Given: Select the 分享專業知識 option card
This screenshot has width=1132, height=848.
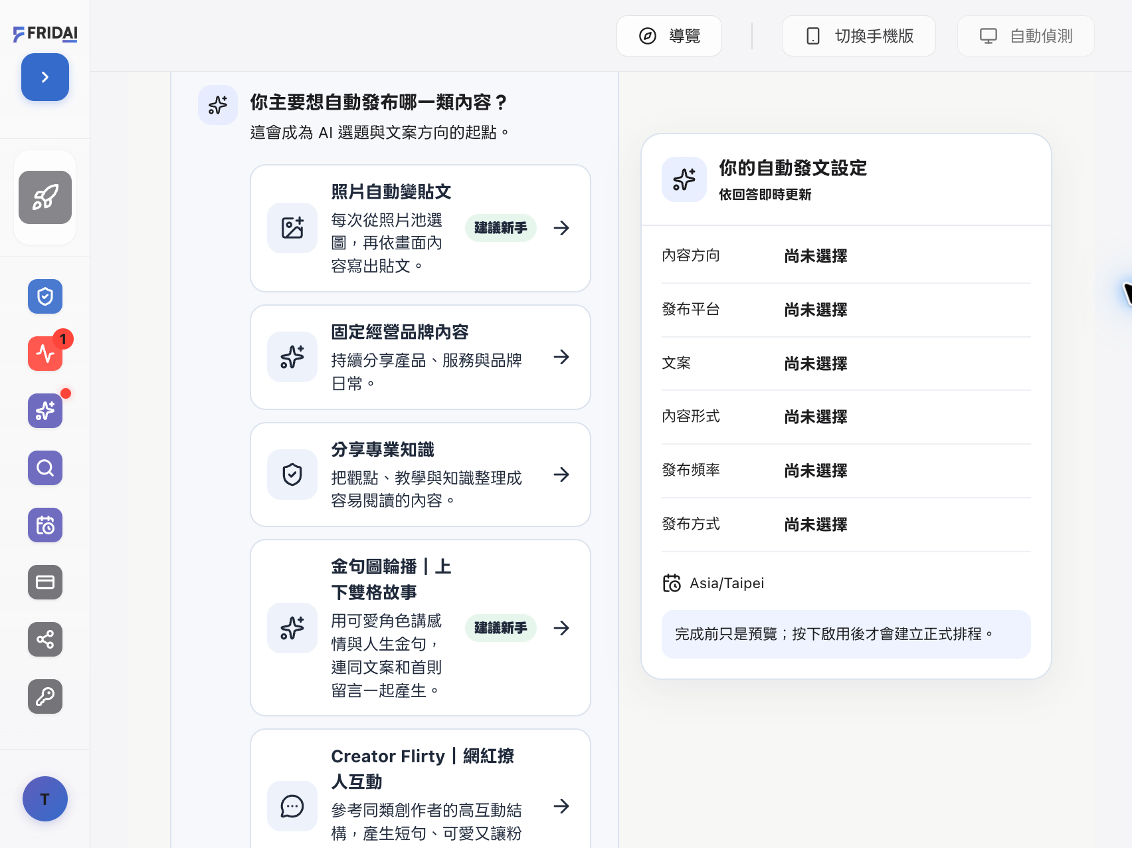Looking at the screenshot, I should pyautogui.click(x=421, y=475).
